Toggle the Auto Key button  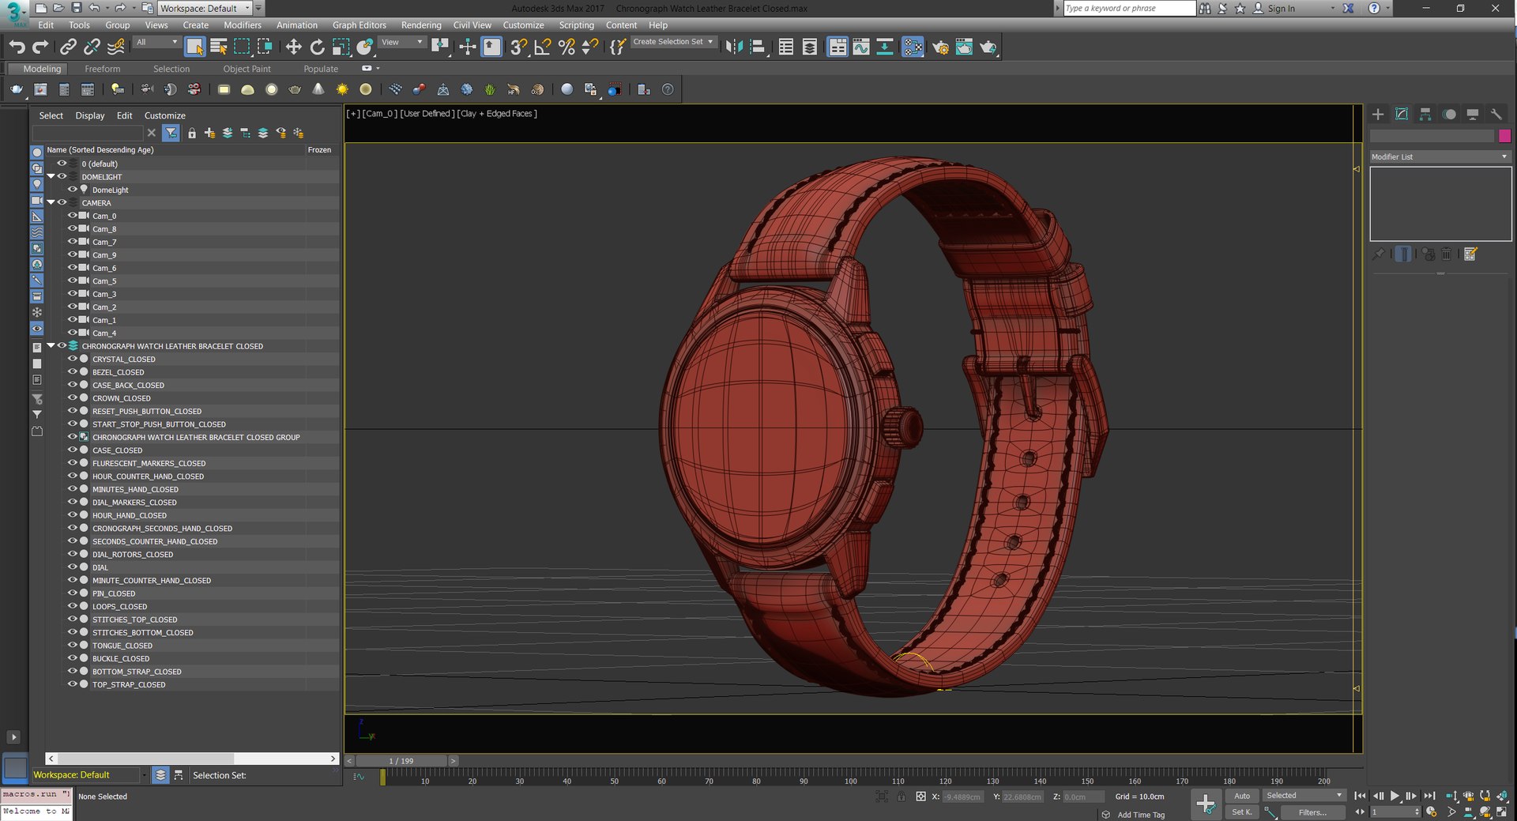click(x=1242, y=796)
